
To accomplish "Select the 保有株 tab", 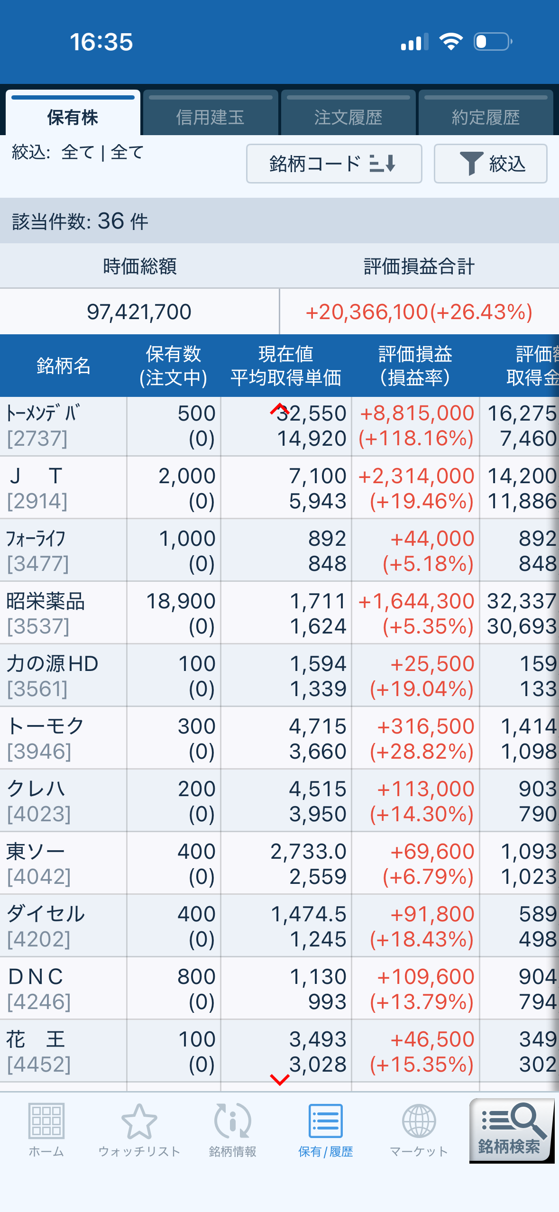I will coord(73,113).
